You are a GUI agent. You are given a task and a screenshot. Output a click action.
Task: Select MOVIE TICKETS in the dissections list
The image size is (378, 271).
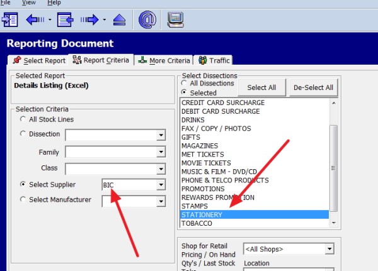pyautogui.click(x=255, y=163)
